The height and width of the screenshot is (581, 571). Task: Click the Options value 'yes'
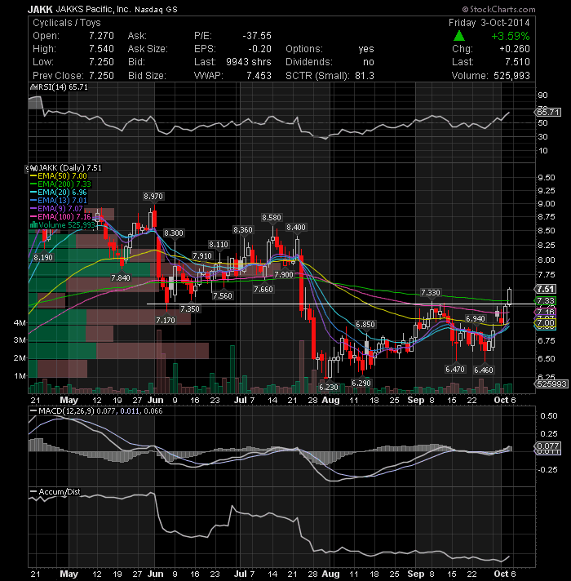coord(366,49)
